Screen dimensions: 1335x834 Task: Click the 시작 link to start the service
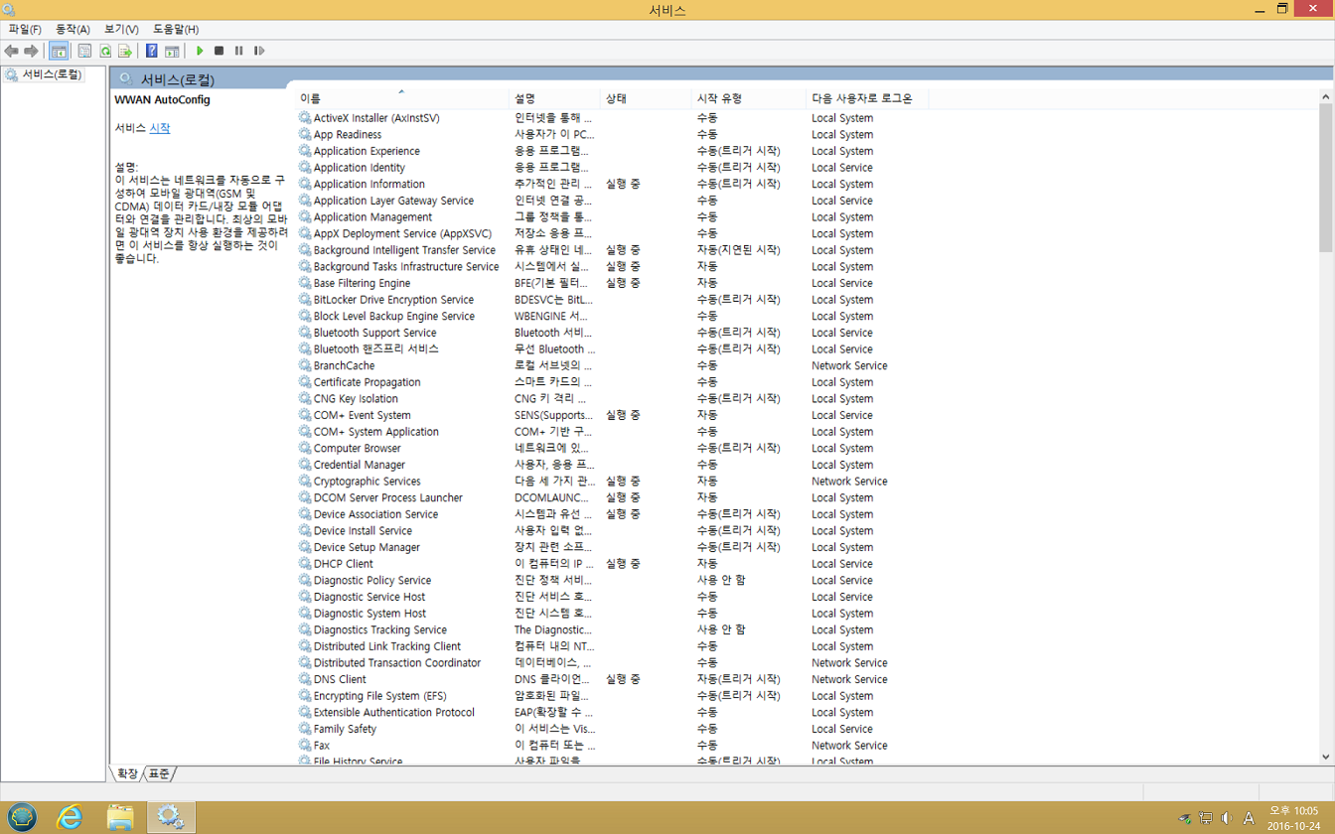click(x=159, y=128)
